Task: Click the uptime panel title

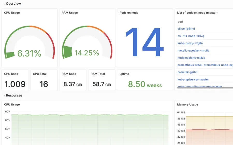Action: pyautogui.click(x=124, y=74)
